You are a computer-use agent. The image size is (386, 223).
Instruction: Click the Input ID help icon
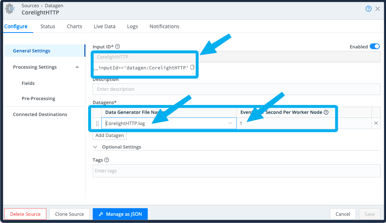click(x=117, y=47)
